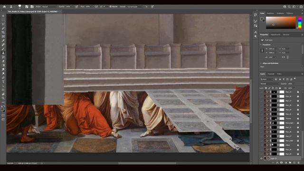Toggle pixel layer filter in Layers panel
Image resolution: width=304 pixels, height=171 pixels.
(x=276, y=79)
